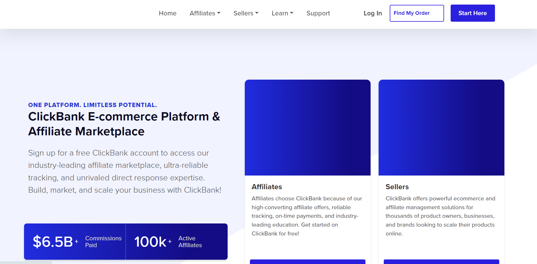
Task: Expand the Learn dropdown menu
Action: tap(283, 13)
